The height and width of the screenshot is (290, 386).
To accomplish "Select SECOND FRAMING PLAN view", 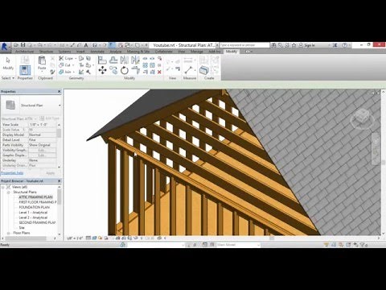I will click(x=37, y=222).
